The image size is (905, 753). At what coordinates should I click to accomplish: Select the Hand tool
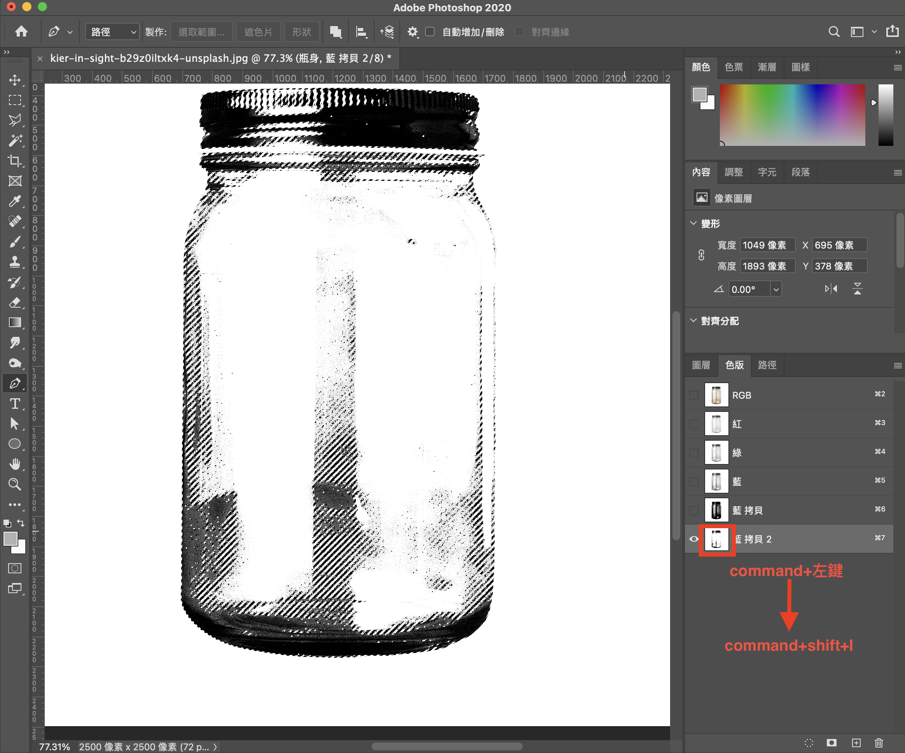(15, 464)
